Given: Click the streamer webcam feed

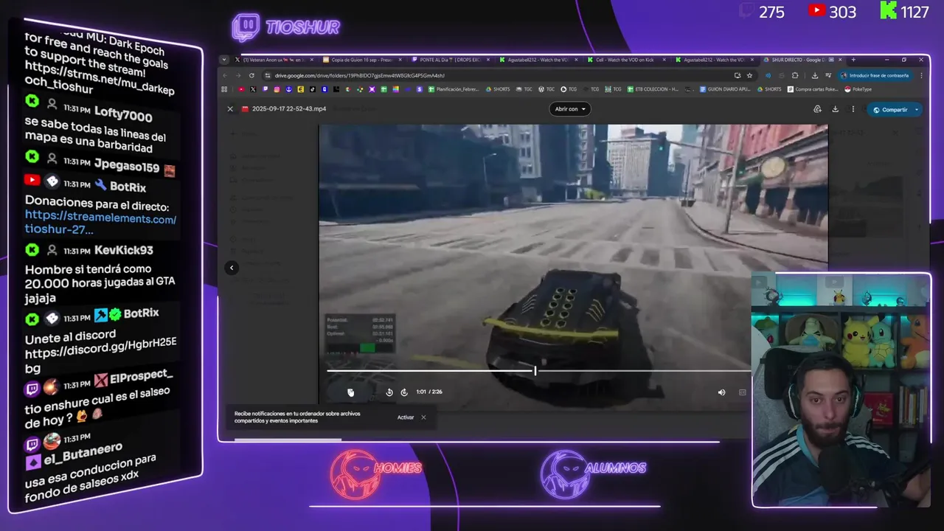Looking at the screenshot, I should coord(841,390).
